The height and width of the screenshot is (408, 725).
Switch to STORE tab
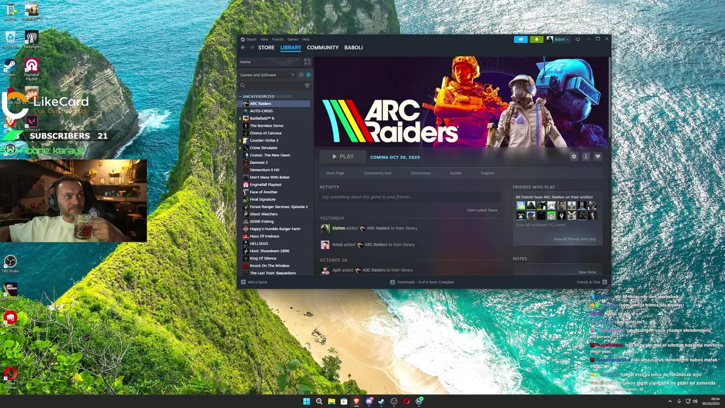point(266,48)
